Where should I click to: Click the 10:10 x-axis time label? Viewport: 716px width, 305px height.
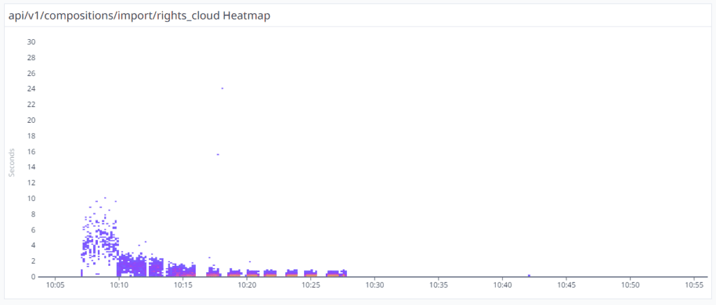coord(119,285)
